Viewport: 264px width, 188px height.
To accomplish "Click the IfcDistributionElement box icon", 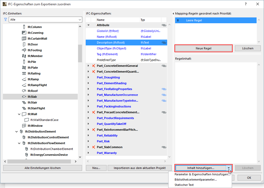I will [21, 131].
